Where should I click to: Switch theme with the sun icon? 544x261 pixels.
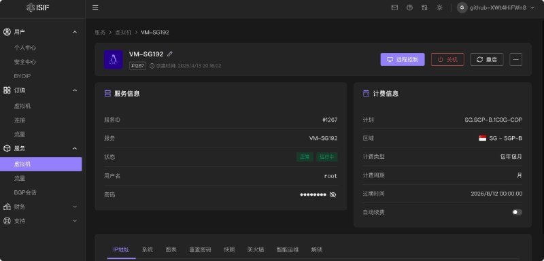pos(439,7)
